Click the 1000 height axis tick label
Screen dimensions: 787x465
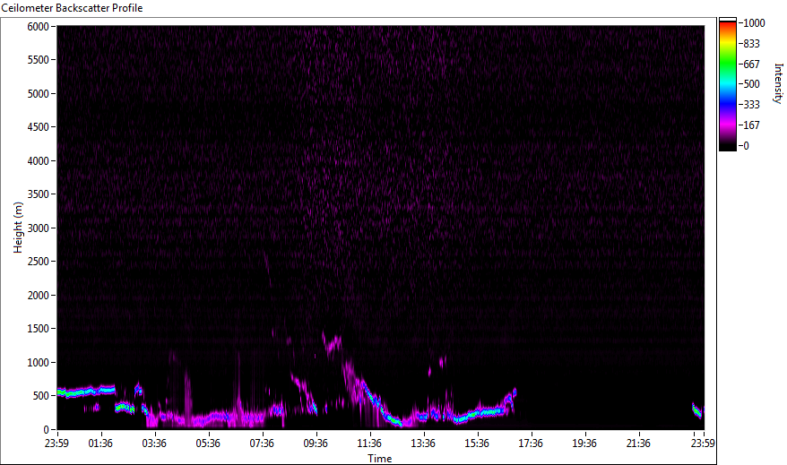pyautogui.click(x=39, y=363)
